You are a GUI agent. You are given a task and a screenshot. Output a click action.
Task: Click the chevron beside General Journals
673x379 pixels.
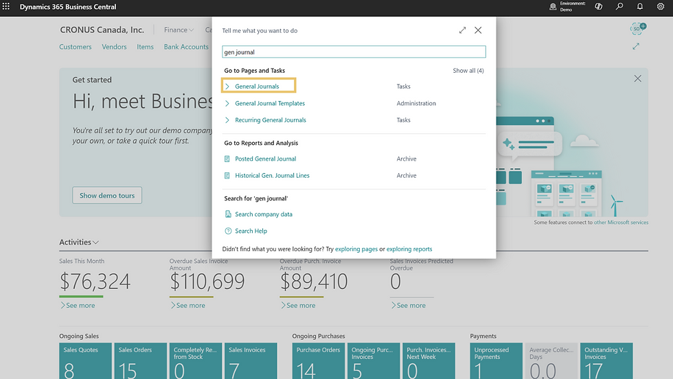tap(227, 87)
